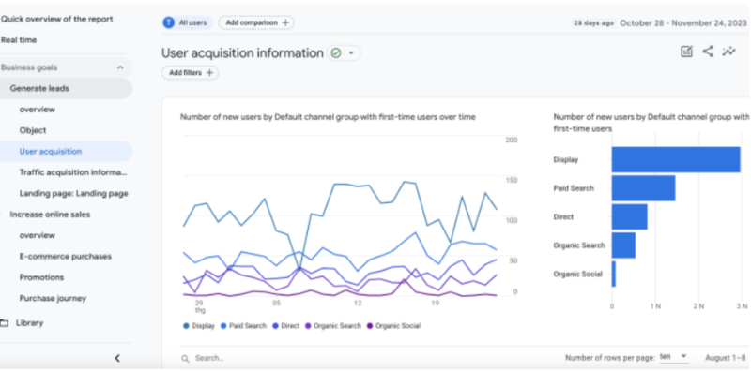Open dropdown arrow beside report title

point(351,53)
